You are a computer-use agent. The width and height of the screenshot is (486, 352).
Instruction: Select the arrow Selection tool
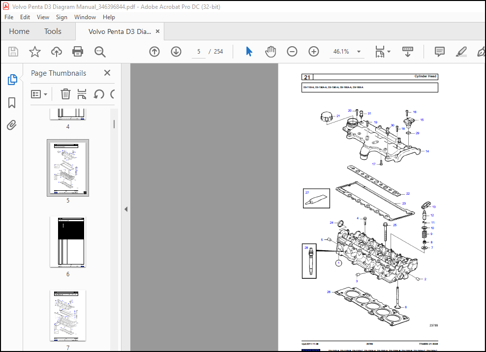pyautogui.click(x=249, y=52)
